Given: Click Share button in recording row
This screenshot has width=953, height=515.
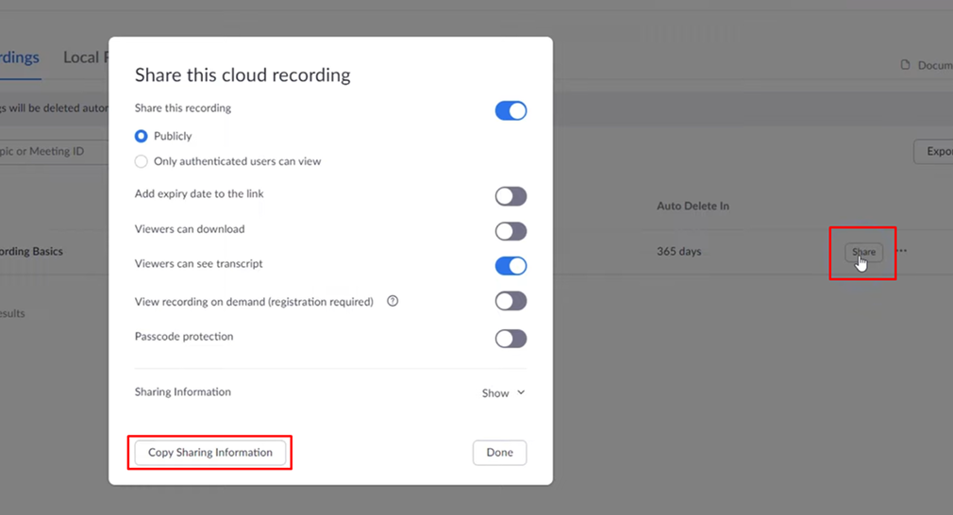Looking at the screenshot, I should (863, 252).
